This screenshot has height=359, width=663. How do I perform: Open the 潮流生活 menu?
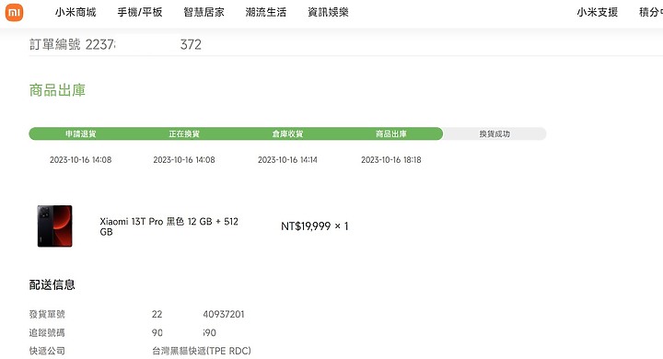[265, 12]
